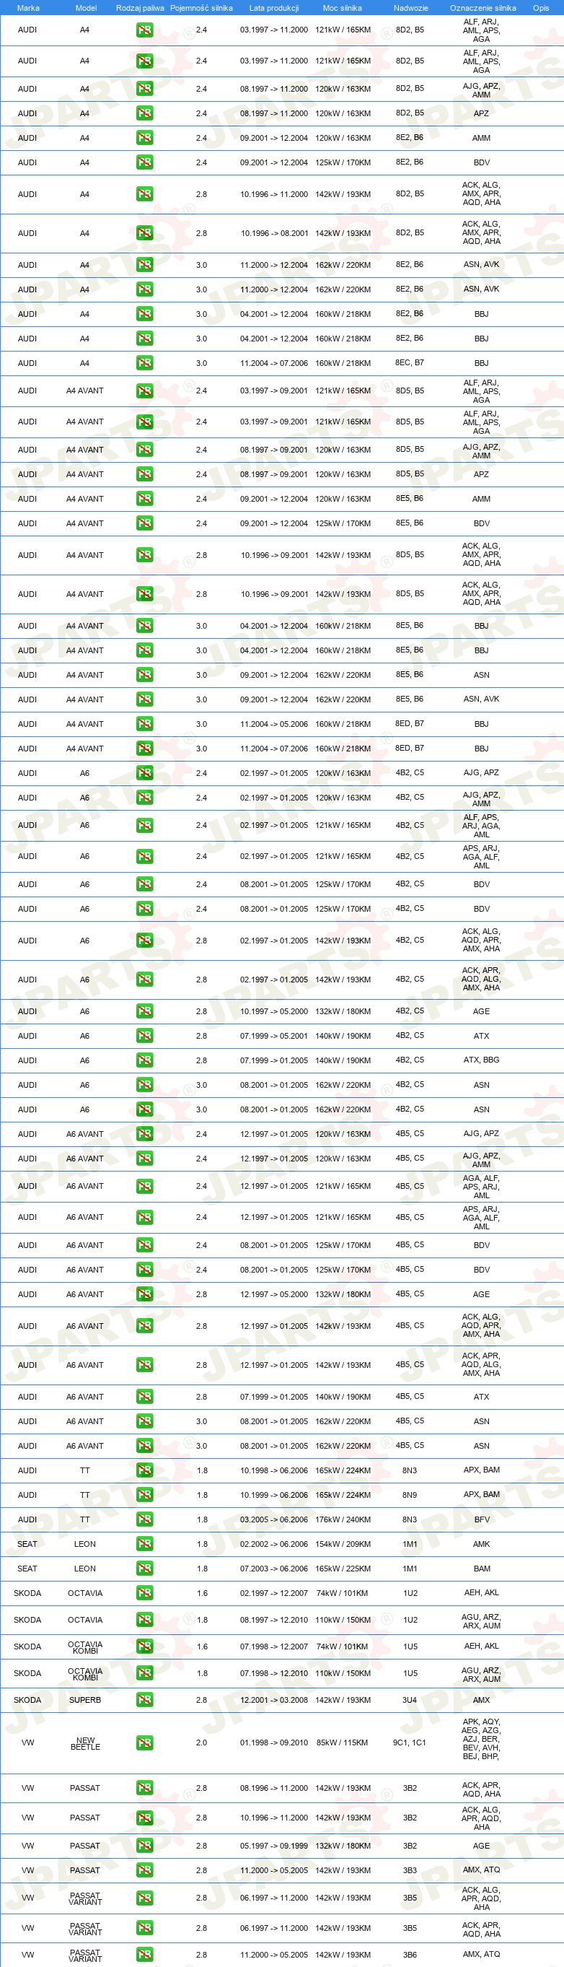Click the 3B3 body cell

point(410,1870)
